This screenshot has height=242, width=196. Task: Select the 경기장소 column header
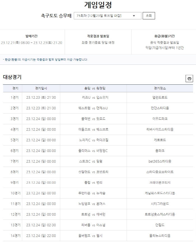160,88
